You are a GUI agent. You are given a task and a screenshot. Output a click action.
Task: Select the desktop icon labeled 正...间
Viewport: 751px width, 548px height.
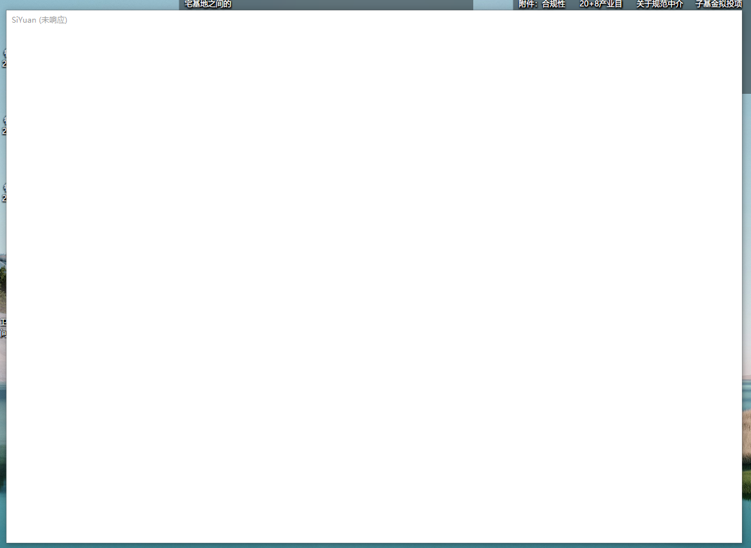click(3, 327)
